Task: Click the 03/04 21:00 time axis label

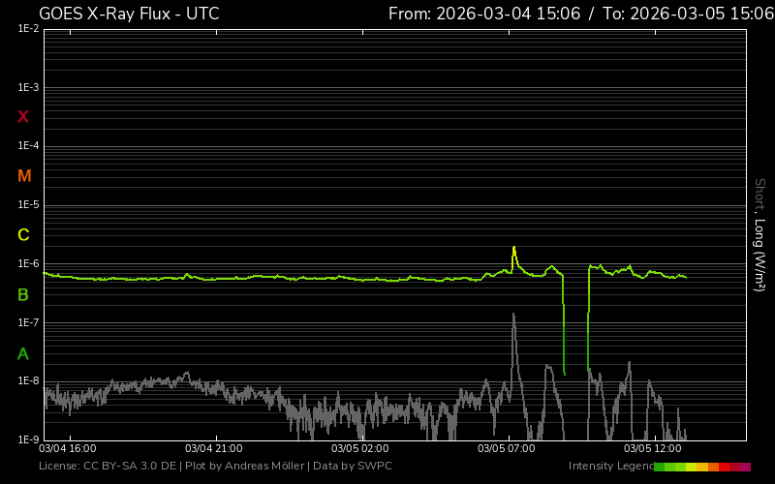Action: pos(213,449)
